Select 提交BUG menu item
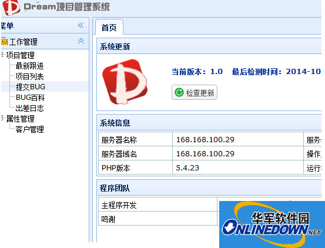This screenshot has width=325, height=248. tap(31, 87)
